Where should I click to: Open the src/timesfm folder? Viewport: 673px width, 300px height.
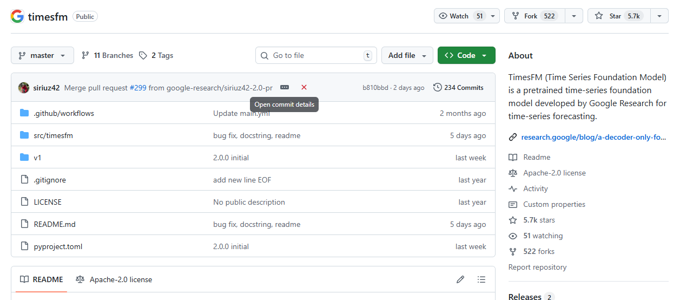53,135
